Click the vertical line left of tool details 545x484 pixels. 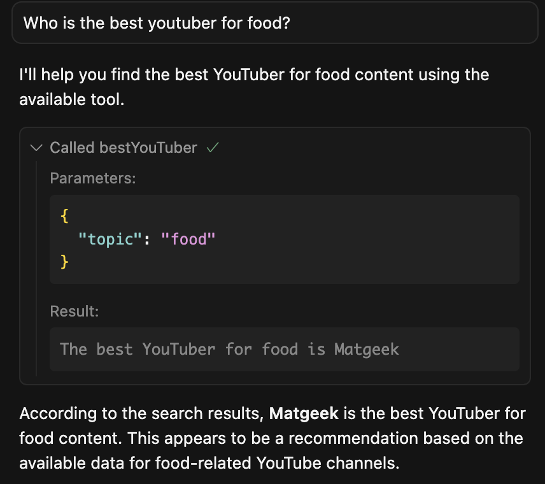coord(36,268)
